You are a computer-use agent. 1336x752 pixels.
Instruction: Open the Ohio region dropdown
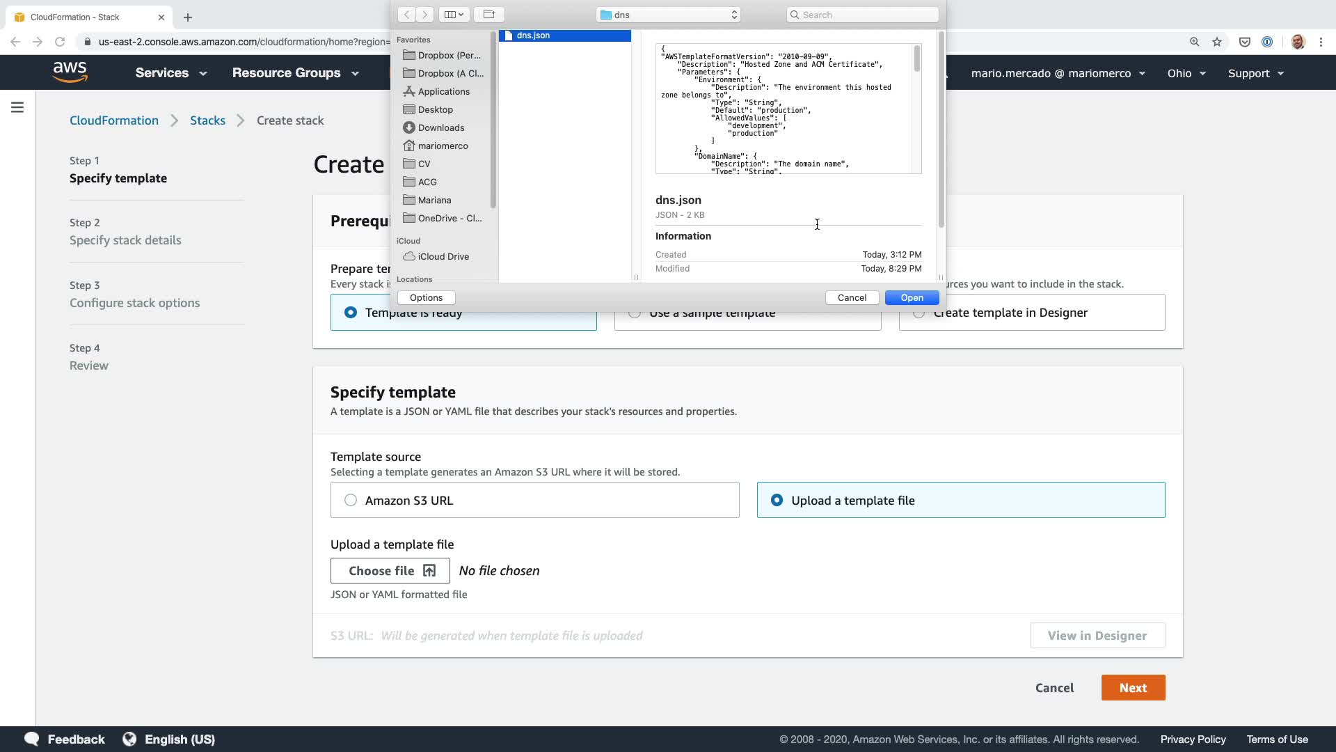click(1186, 73)
